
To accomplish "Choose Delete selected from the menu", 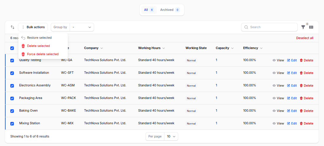I will click(x=43, y=46).
